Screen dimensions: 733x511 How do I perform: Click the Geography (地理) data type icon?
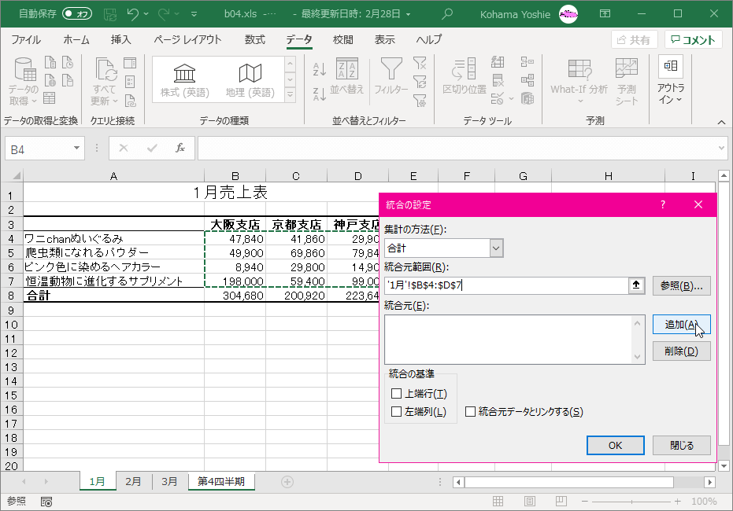coord(250,75)
